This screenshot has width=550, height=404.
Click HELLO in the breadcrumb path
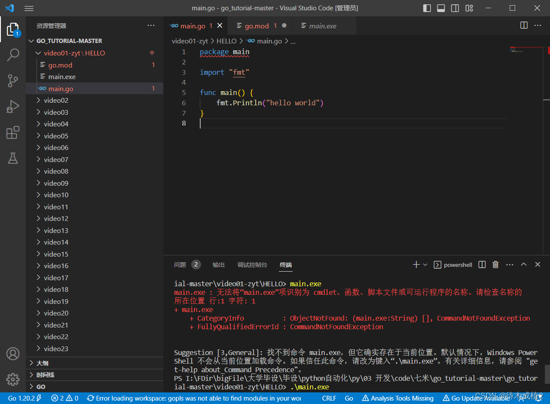(x=226, y=41)
